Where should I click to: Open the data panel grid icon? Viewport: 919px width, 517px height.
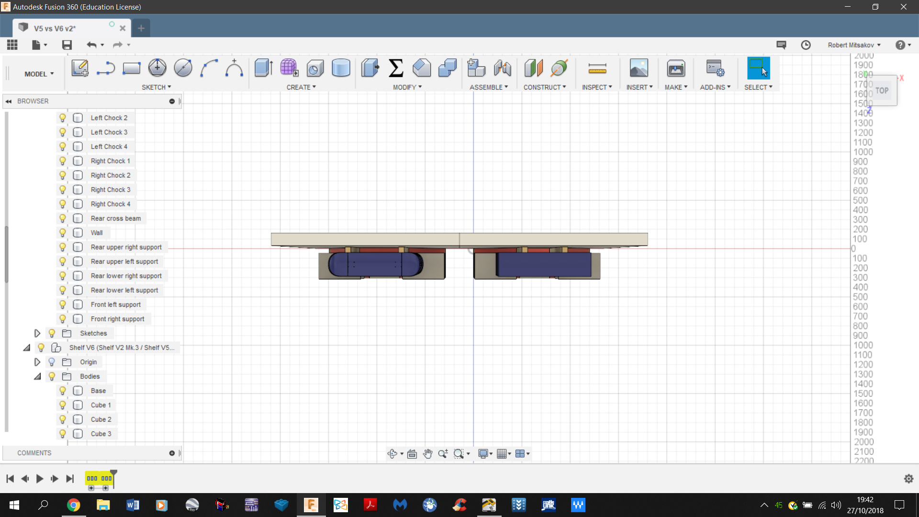tap(12, 45)
